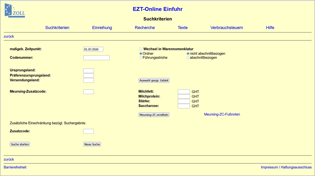This screenshot has width=315, height=176.
Task: Open the Meursing-ZC-Fußnoten link
Action: point(222,114)
